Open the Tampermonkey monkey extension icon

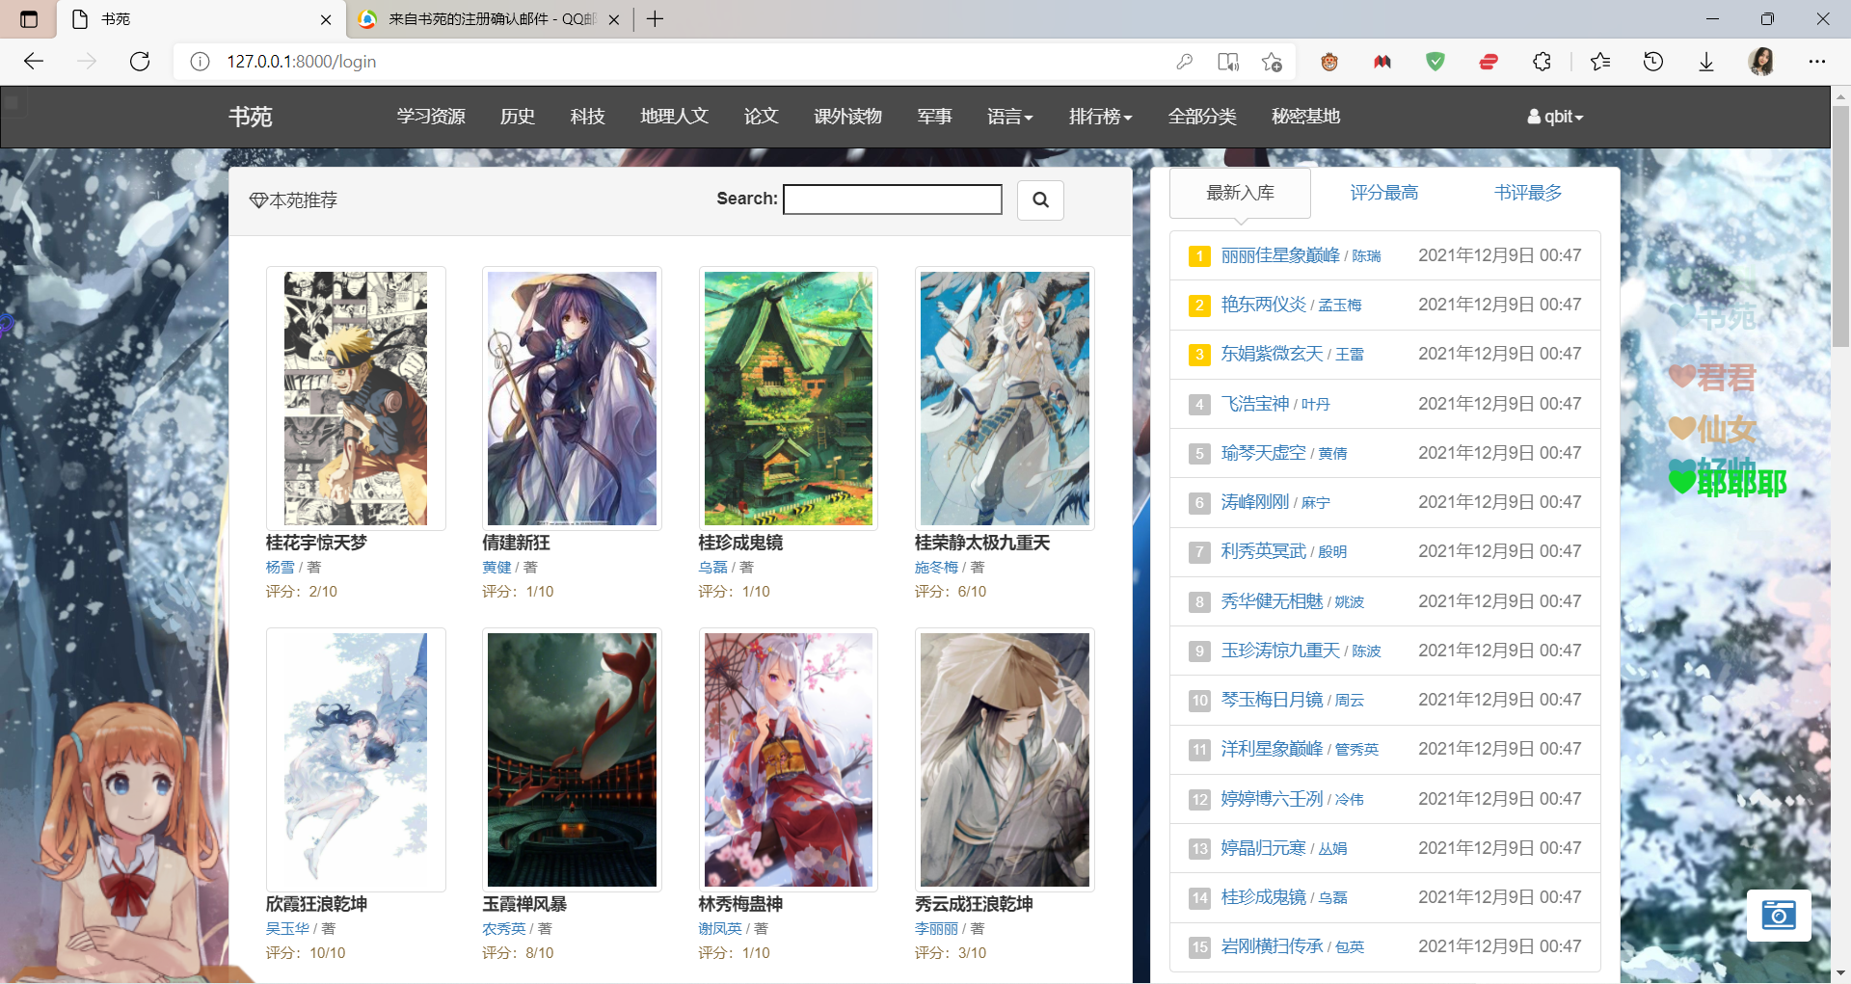click(1329, 62)
